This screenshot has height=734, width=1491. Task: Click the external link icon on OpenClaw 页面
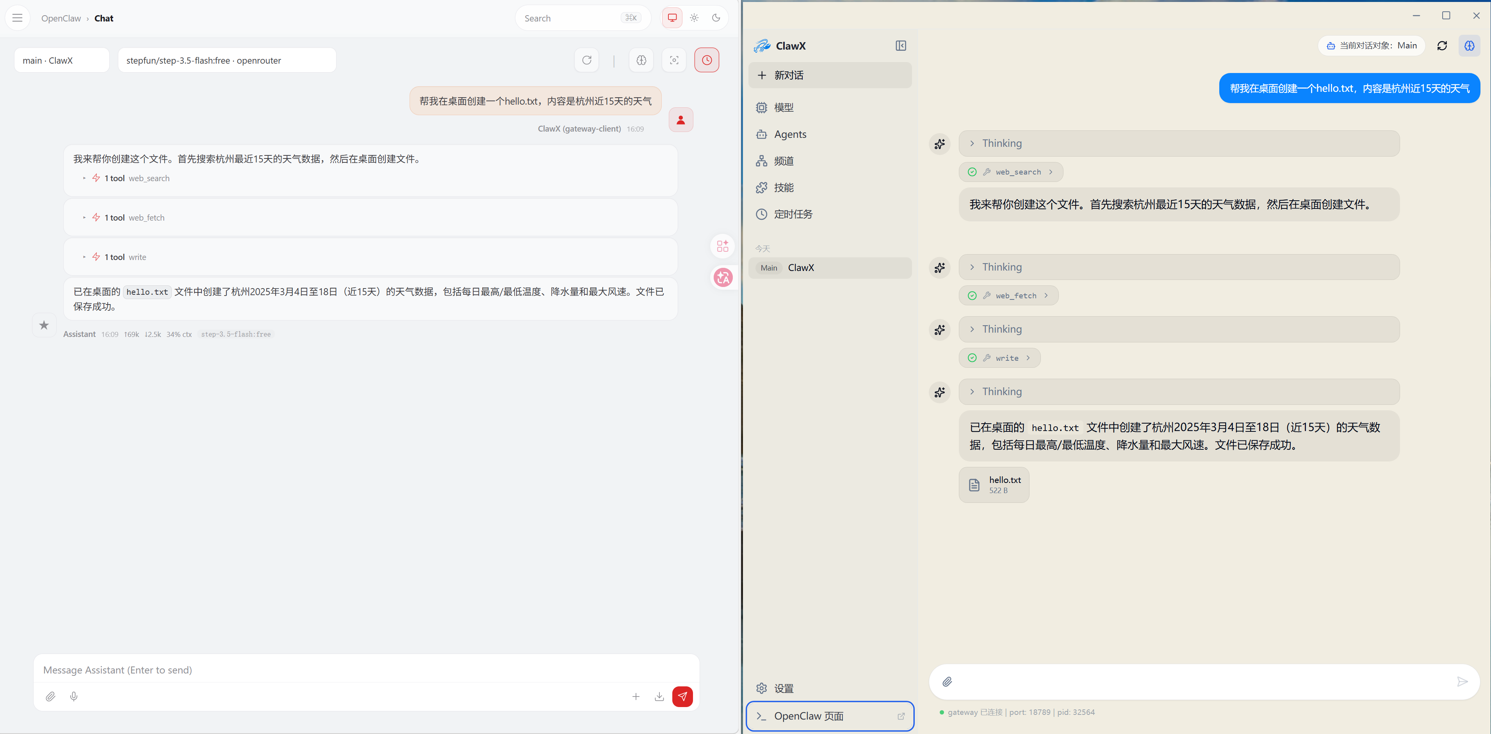pyautogui.click(x=901, y=716)
